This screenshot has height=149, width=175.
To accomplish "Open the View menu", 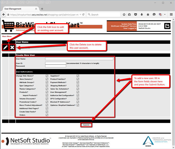I will point(14,2).
